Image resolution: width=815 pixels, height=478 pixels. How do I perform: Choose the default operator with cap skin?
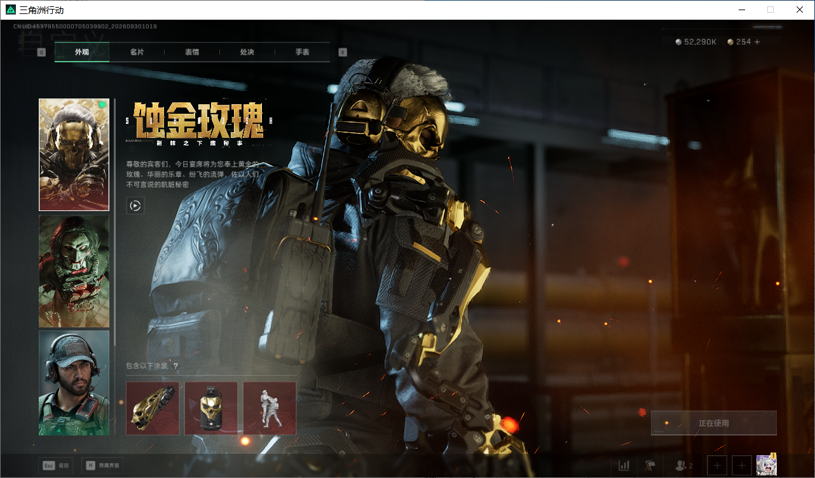(x=74, y=383)
